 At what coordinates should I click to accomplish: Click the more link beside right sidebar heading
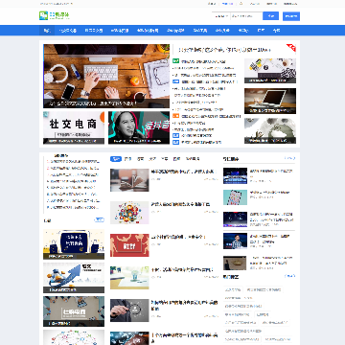pos(290,158)
